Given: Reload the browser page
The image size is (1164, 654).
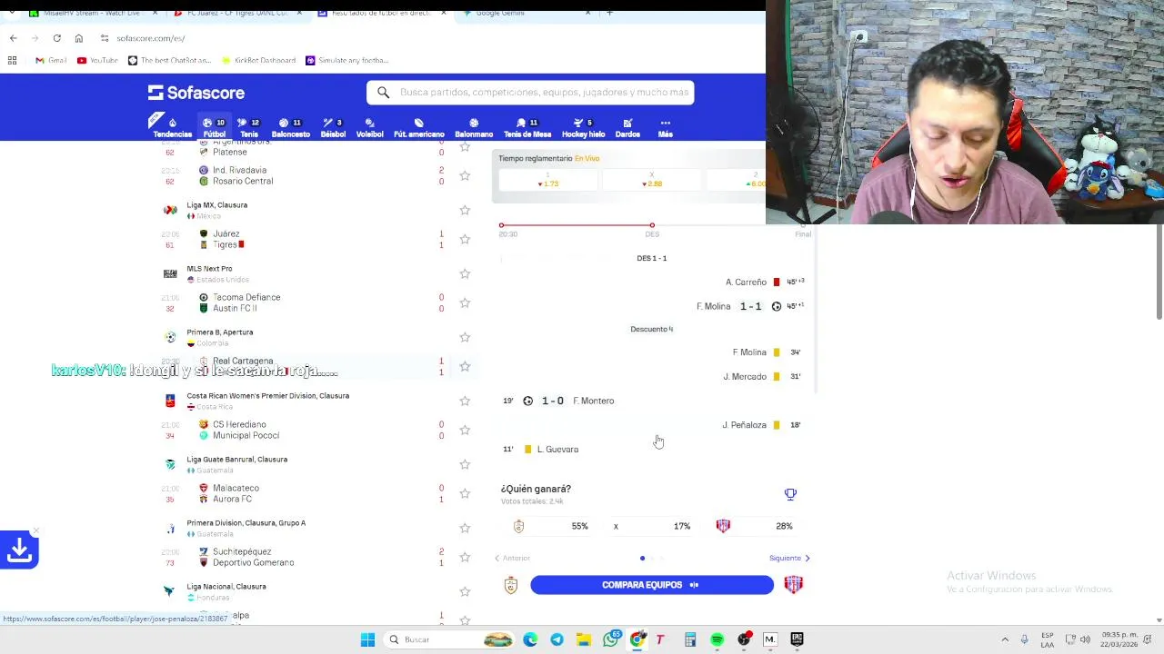Looking at the screenshot, I should pos(56,38).
